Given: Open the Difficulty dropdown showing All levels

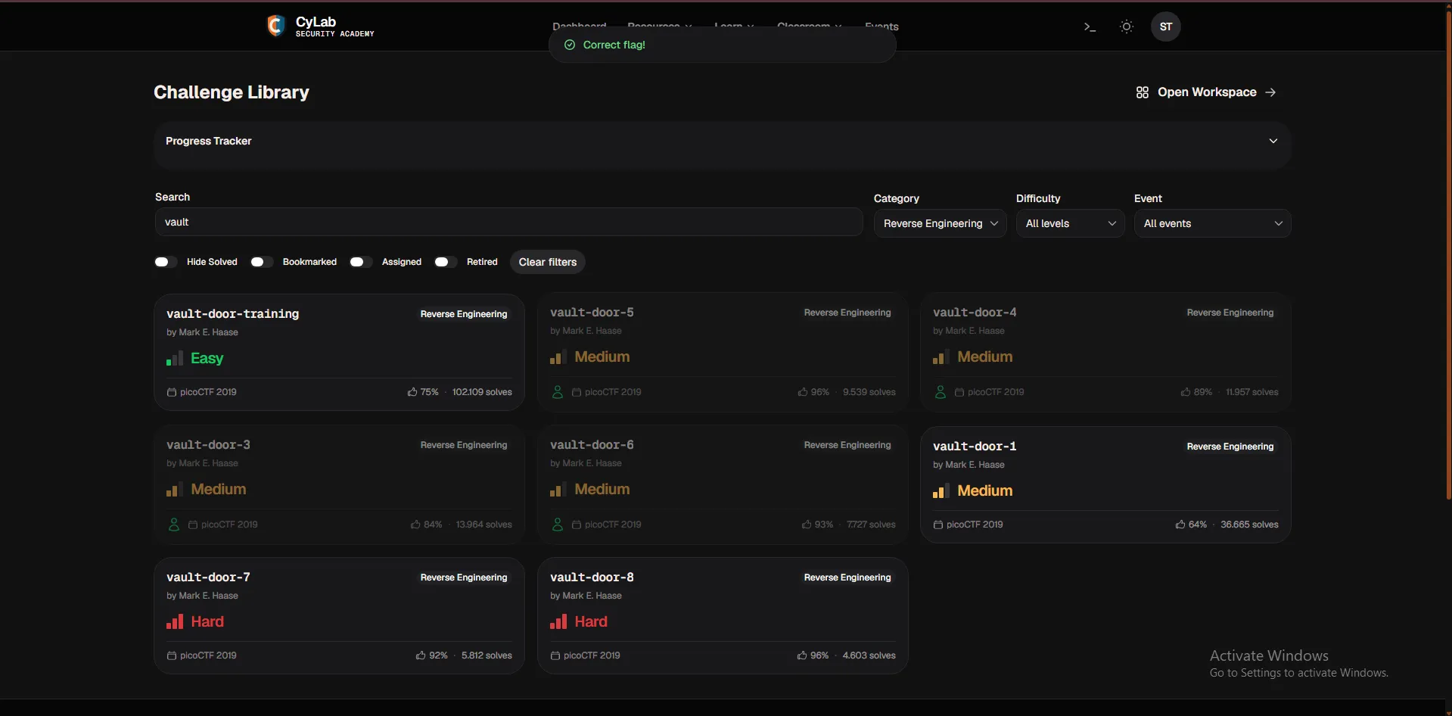Looking at the screenshot, I should pyautogui.click(x=1070, y=223).
